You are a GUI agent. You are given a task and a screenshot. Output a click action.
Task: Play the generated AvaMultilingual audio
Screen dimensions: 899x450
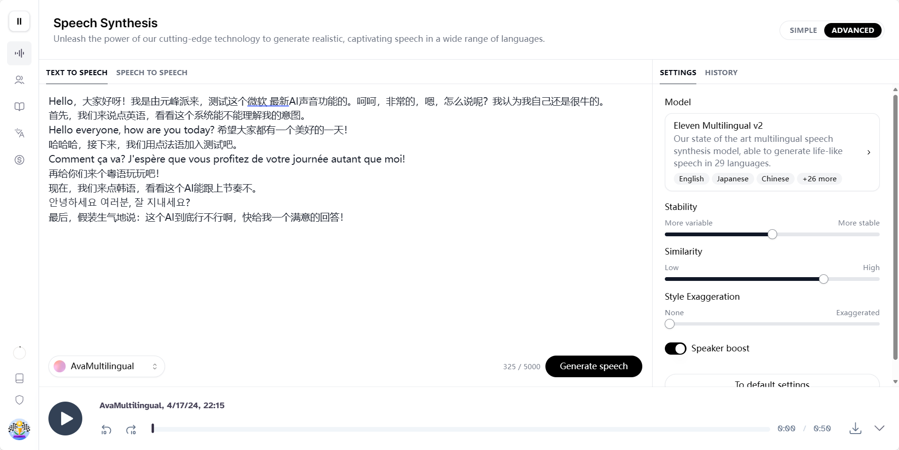click(x=65, y=419)
